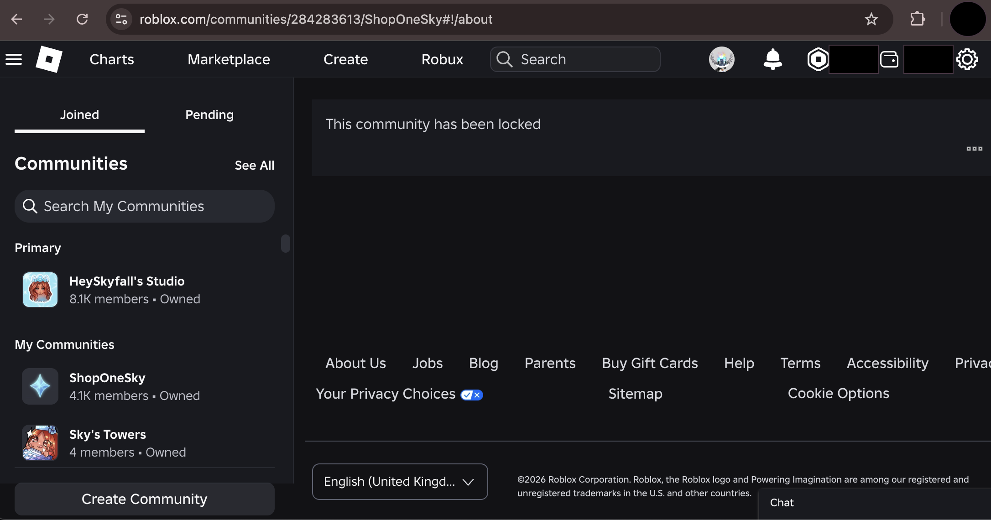Open the Buy Gift Cards footer link
Image resolution: width=991 pixels, height=520 pixels.
click(x=650, y=363)
